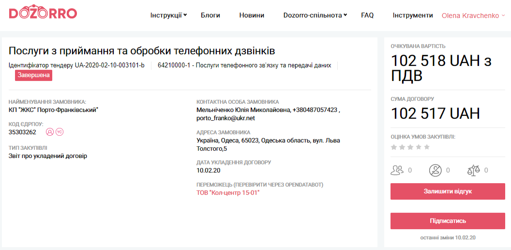This screenshot has height=250, width=511.
Task: Open winner link ТОВ "Кол-центр 15-01"
Action: [228, 192]
